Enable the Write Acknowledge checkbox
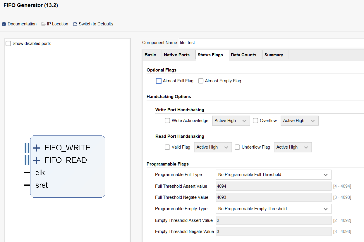 point(167,121)
